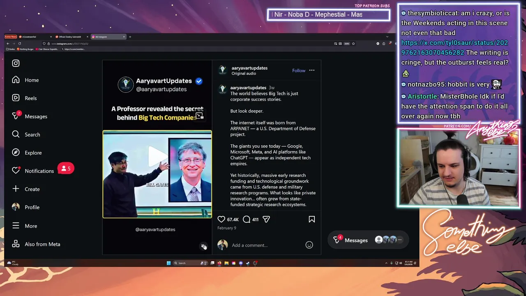Click the February 9 post date

click(227, 228)
